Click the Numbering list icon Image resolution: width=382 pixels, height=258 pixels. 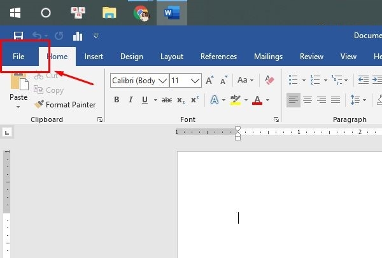[315, 80]
